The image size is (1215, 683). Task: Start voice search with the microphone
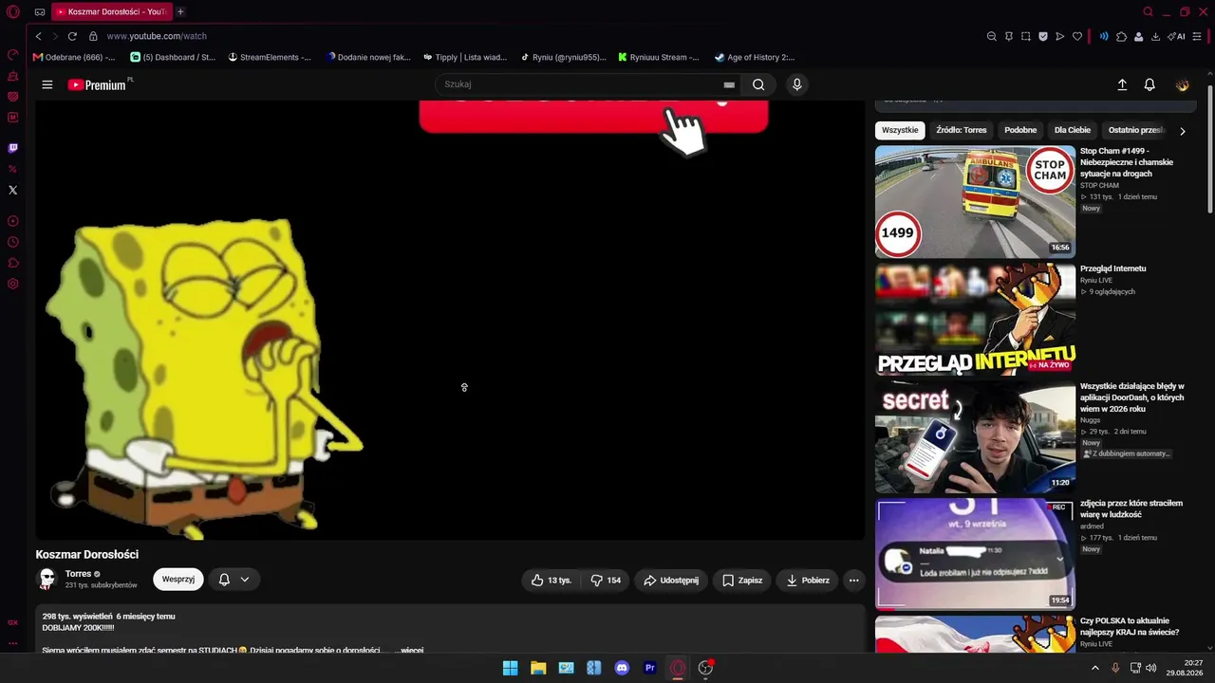pyautogui.click(x=796, y=84)
